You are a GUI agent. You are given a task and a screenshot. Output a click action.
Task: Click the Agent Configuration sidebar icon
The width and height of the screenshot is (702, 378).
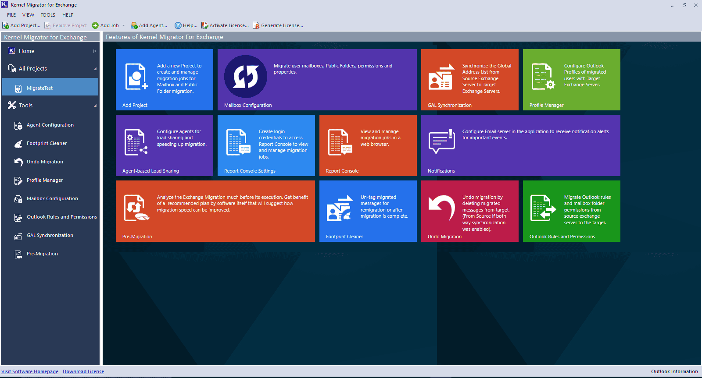click(18, 125)
